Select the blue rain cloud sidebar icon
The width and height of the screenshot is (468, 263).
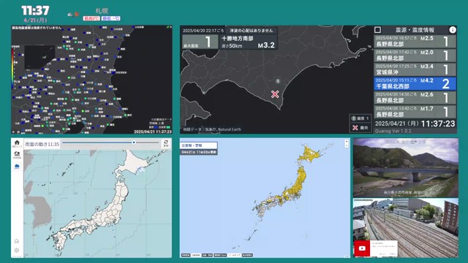[17, 167]
